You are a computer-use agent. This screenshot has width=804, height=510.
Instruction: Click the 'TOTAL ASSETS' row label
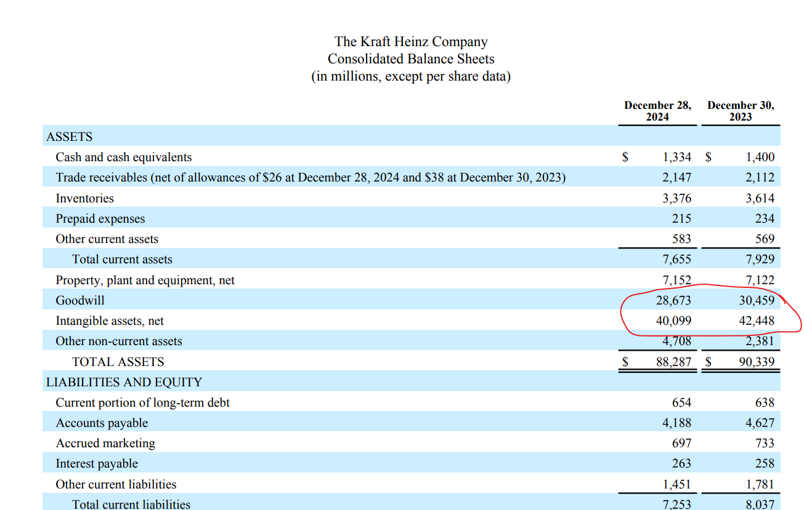[x=118, y=362]
